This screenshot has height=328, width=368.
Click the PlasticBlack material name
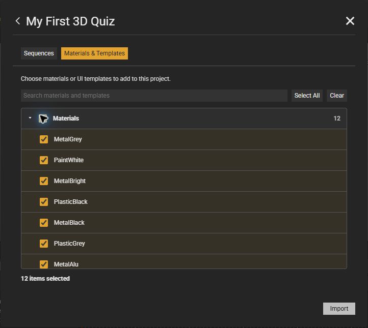[x=71, y=202]
